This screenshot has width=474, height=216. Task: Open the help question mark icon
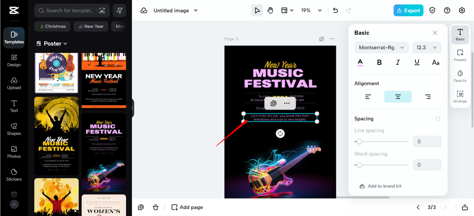(447, 10)
